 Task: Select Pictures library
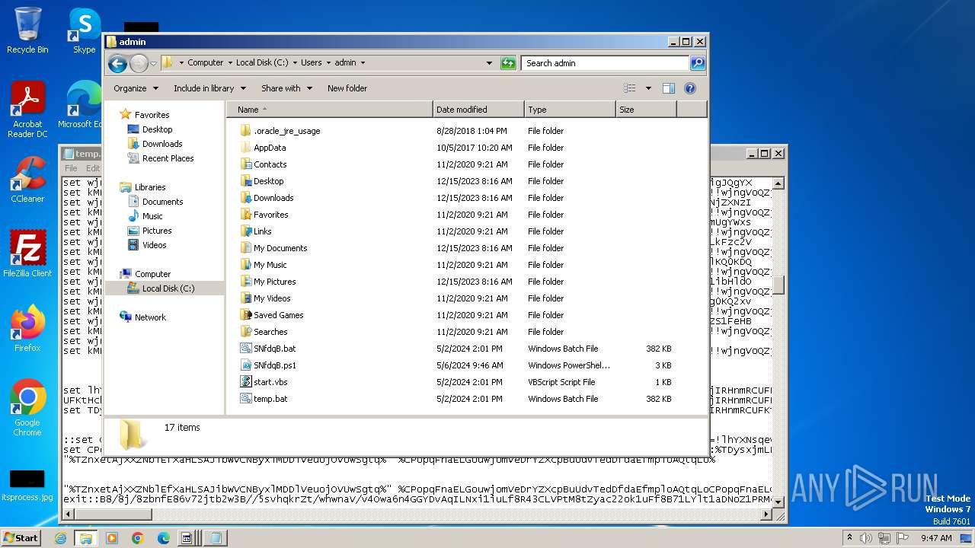coord(157,231)
